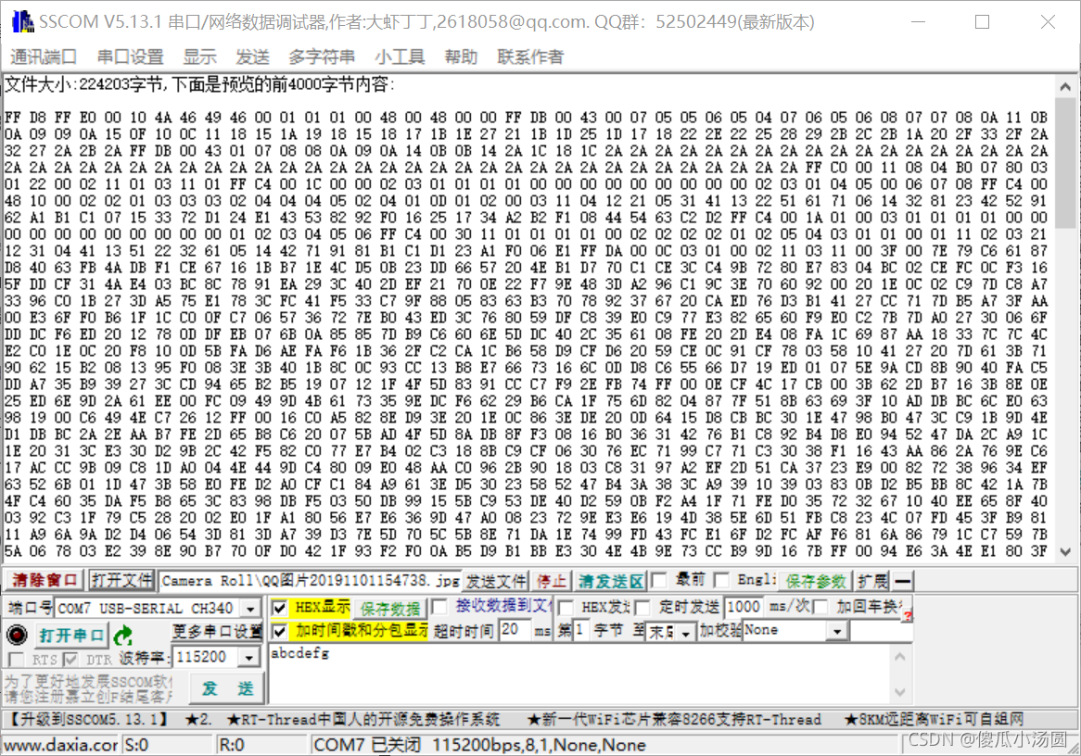Open the 加校验 None checksum dropdown
The width and height of the screenshot is (1081, 756).
pyautogui.click(x=837, y=631)
